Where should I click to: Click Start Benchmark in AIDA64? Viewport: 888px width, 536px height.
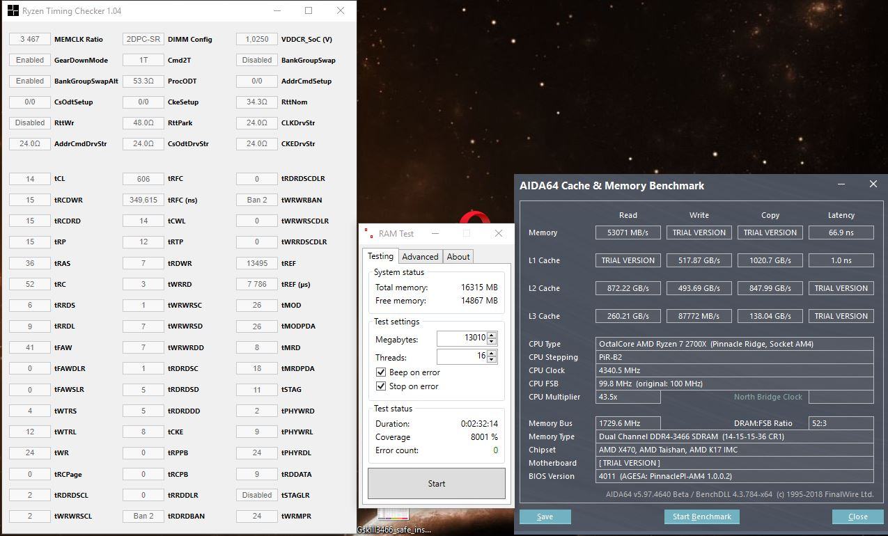tap(702, 517)
